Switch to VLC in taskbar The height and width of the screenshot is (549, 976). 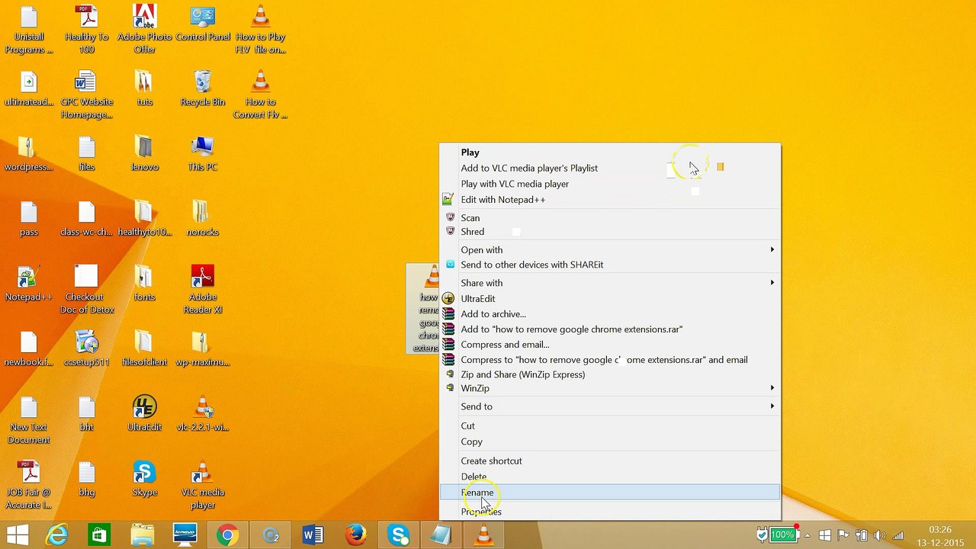[483, 535]
